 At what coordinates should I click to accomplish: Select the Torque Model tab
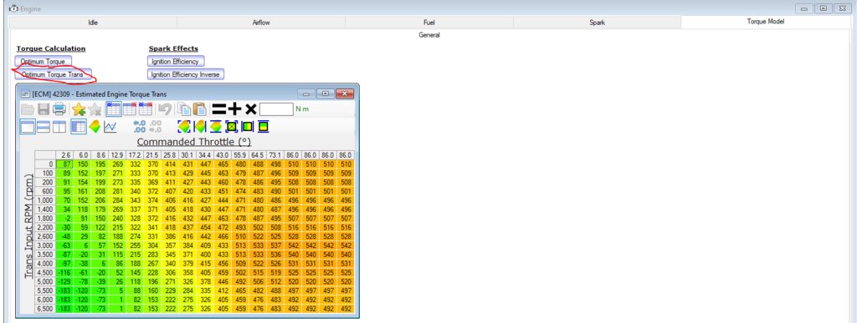pos(765,23)
